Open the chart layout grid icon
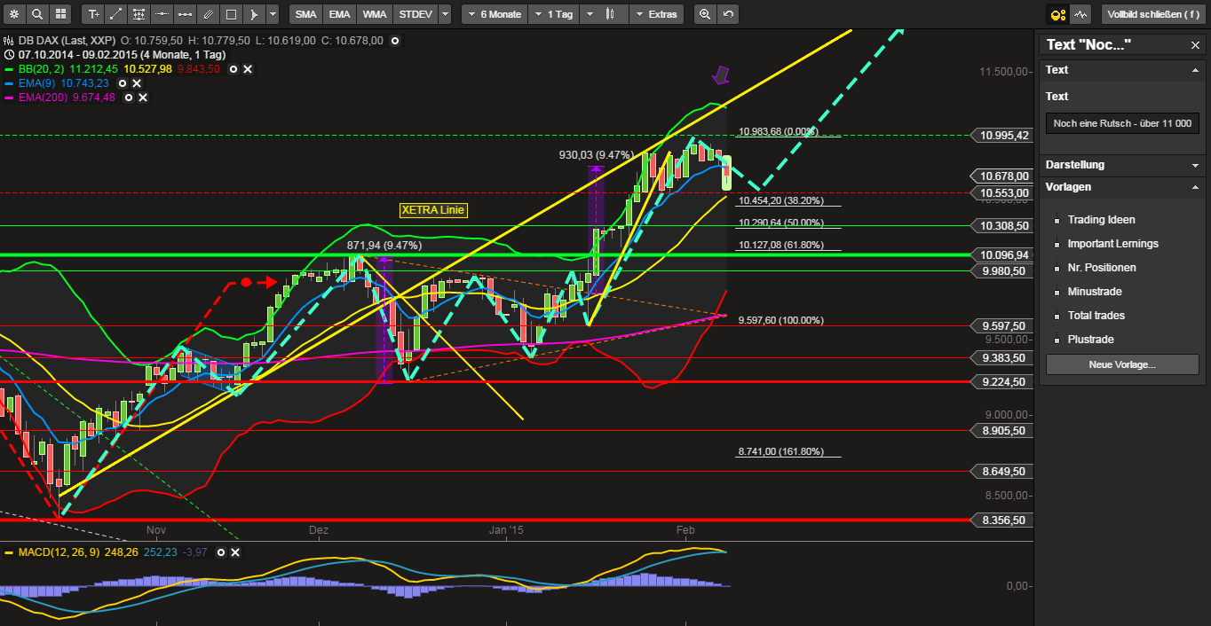This screenshot has width=1211, height=626. tap(59, 14)
